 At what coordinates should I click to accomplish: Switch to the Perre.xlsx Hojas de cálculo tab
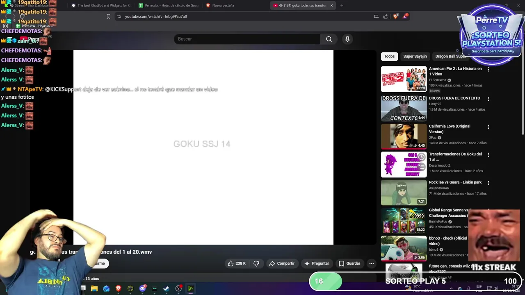169,5
